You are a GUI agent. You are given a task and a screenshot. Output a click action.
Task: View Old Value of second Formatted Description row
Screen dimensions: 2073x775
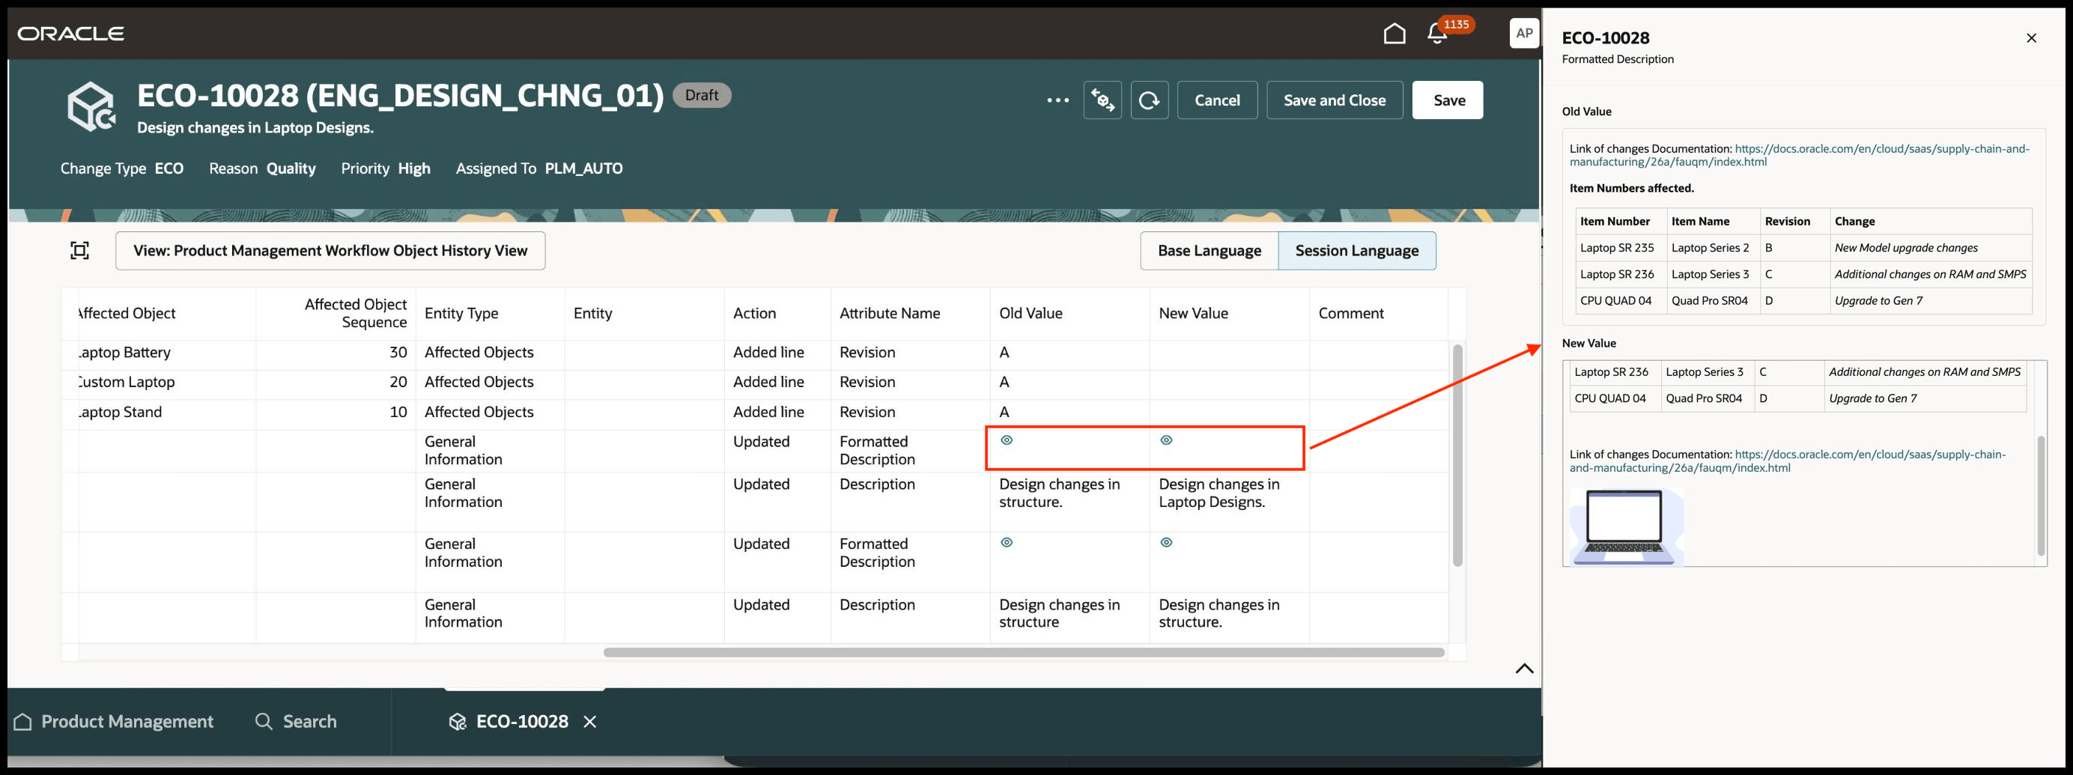click(1007, 542)
